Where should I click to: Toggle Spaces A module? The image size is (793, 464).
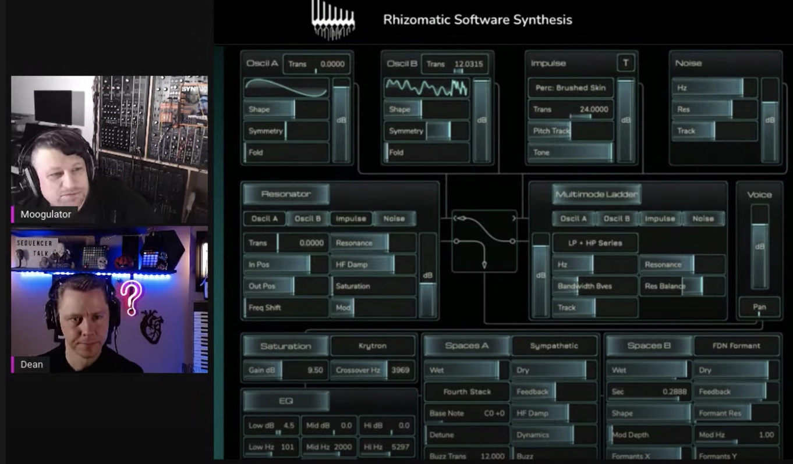point(467,346)
